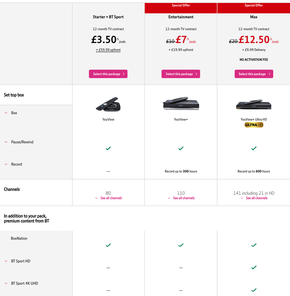Viewport: 290px width, 296px height.
Task: Expand the Record row
Action: [x=13, y=164]
